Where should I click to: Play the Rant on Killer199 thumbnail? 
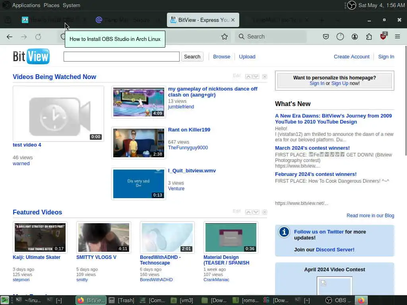point(139,143)
